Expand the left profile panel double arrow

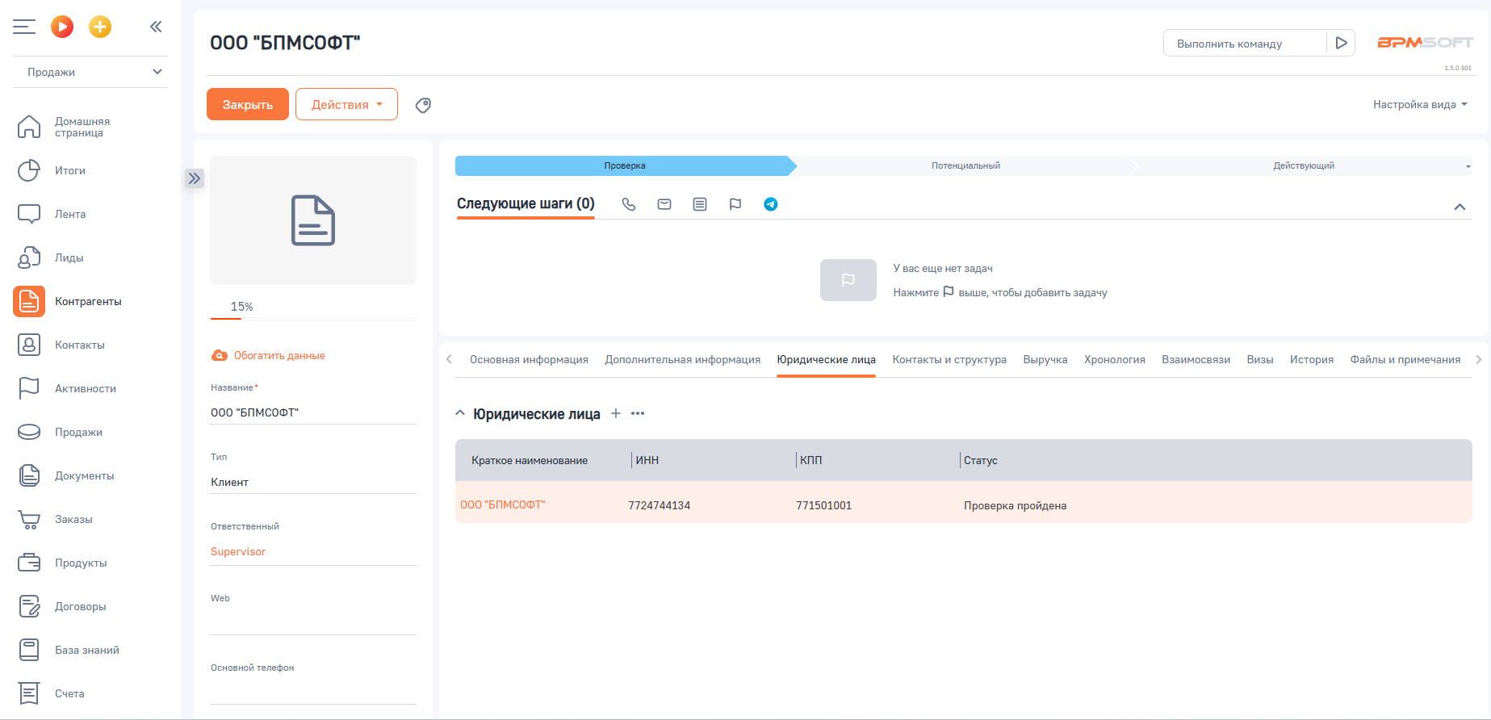195,178
